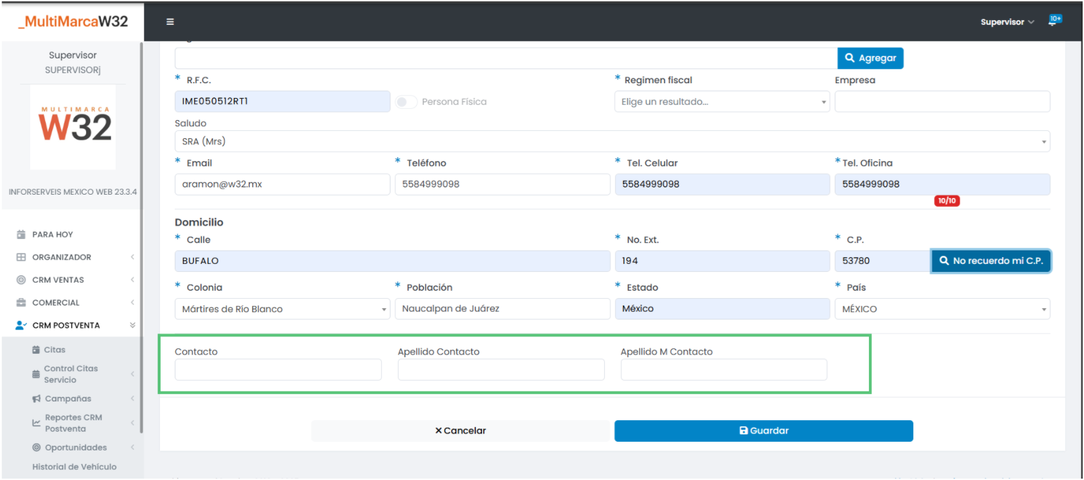Click the Para Hoy calendar icon
This screenshot has height=480, width=1084.
coord(21,234)
